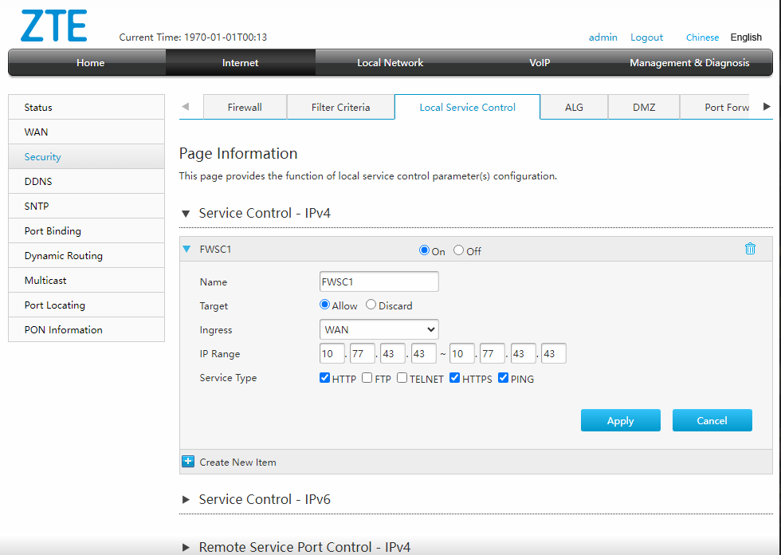The image size is (781, 555).
Task: Open the Ingress WAN dropdown
Action: click(379, 329)
